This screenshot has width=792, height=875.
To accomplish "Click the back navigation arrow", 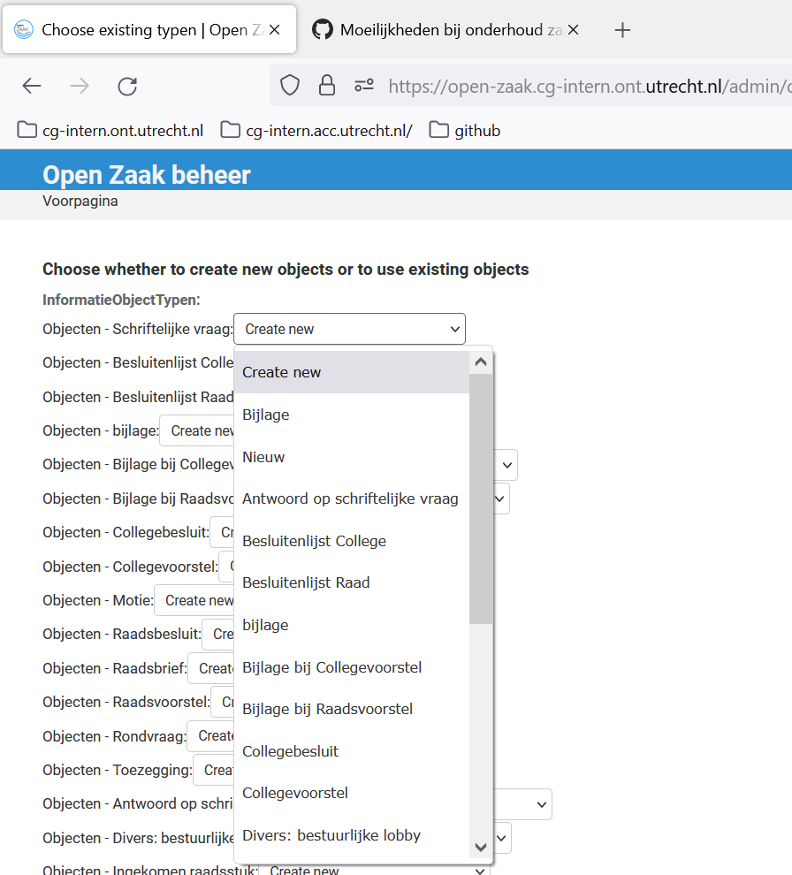I will pos(32,86).
